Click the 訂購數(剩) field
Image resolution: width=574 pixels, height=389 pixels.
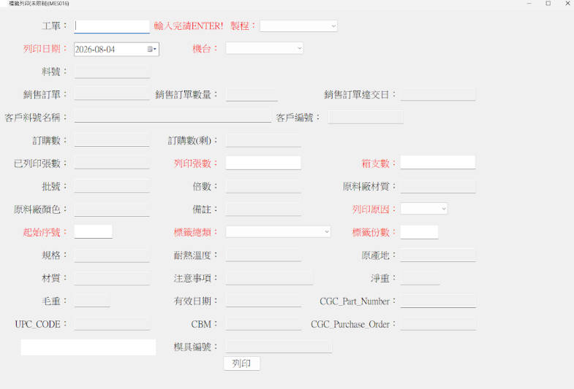[x=263, y=141]
